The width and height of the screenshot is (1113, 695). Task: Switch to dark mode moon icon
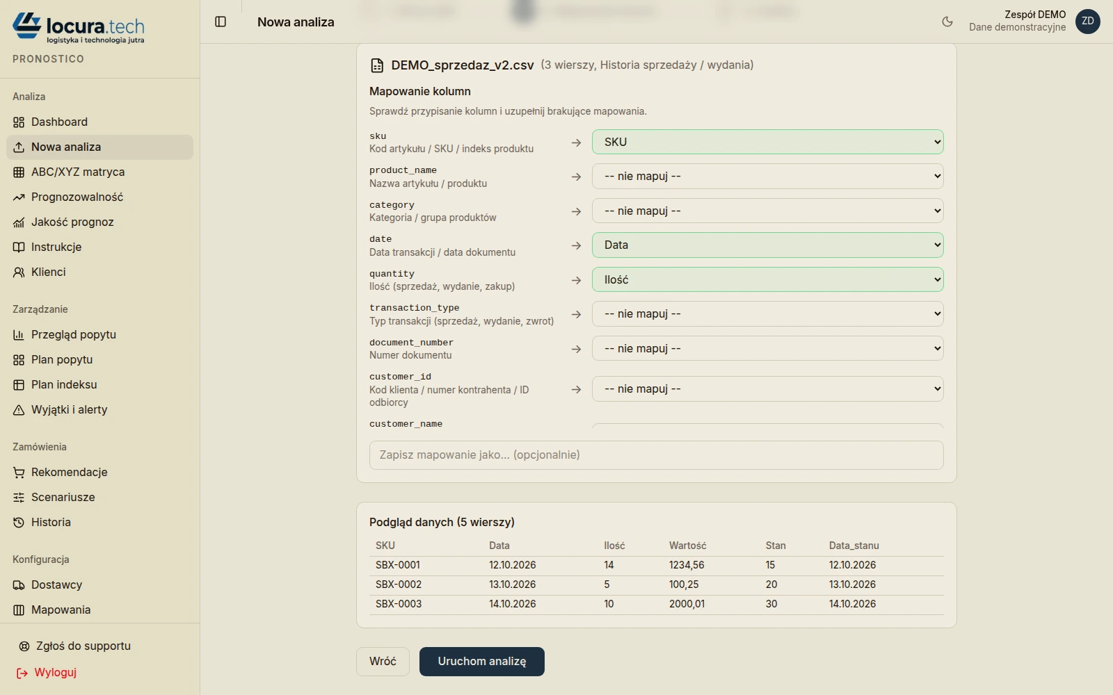(x=947, y=22)
